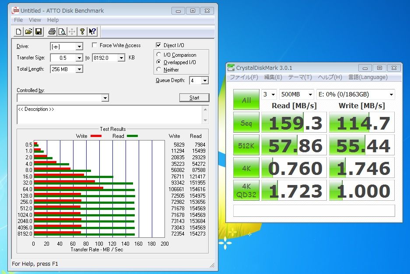410x274 pixels.
Task: Click the context help arrow-question icon
Action: [x=92, y=32]
